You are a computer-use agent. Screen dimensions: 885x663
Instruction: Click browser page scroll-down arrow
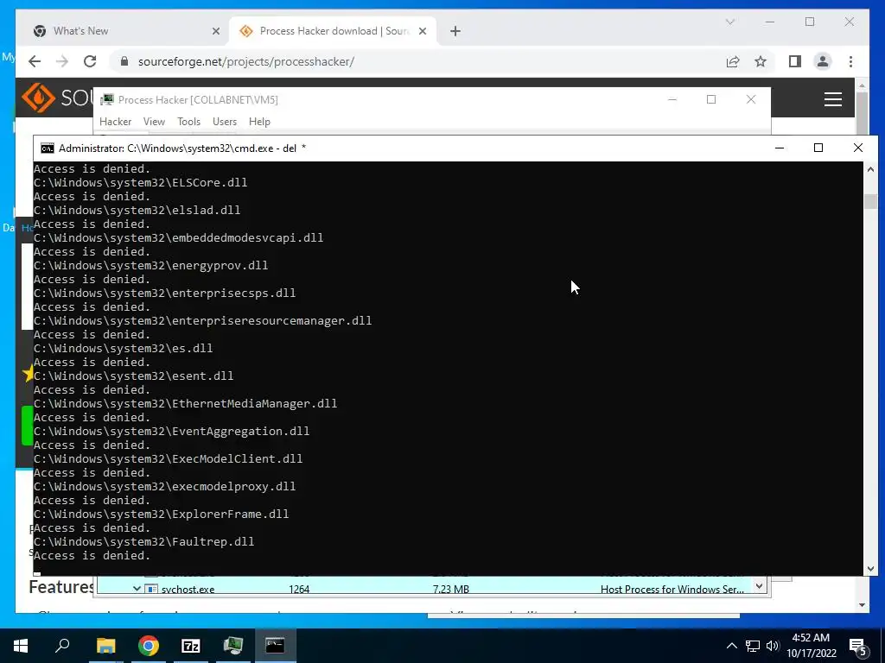[862, 605]
